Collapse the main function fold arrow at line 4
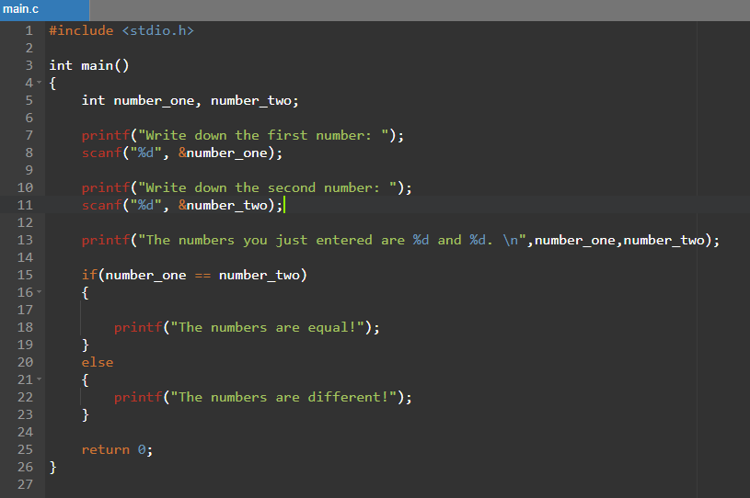Screen dimensions: 750x498 [x=40, y=83]
